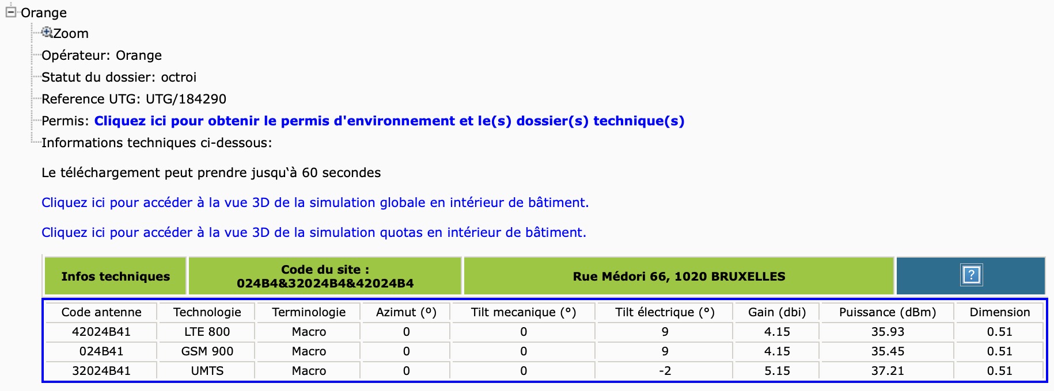
Task: Click the 'Terminologie' column header
Action: click(x=309, y=312)
